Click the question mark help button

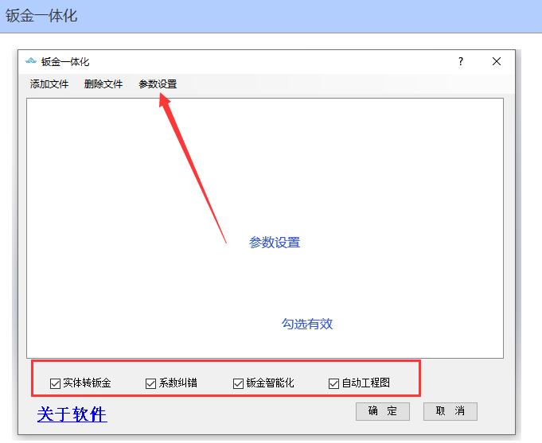[x=461, y=62]
